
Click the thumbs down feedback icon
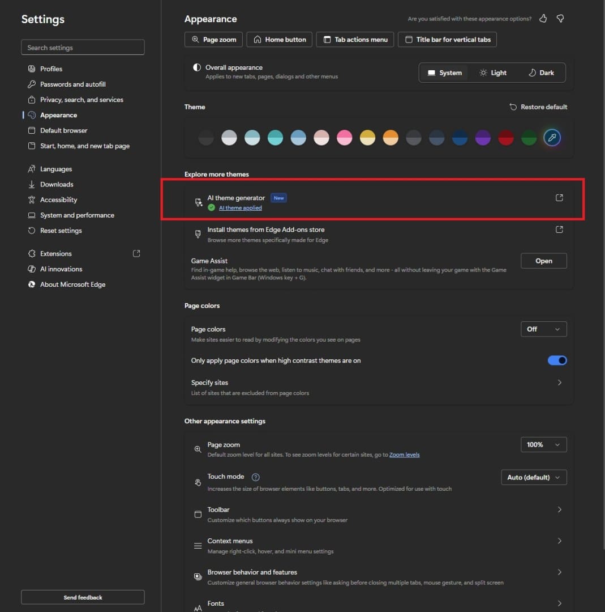560,19
